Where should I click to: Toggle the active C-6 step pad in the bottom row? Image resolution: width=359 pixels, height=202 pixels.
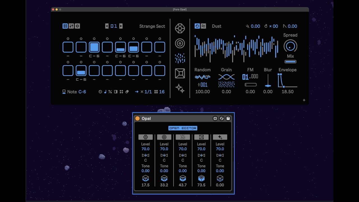[81, 71]
